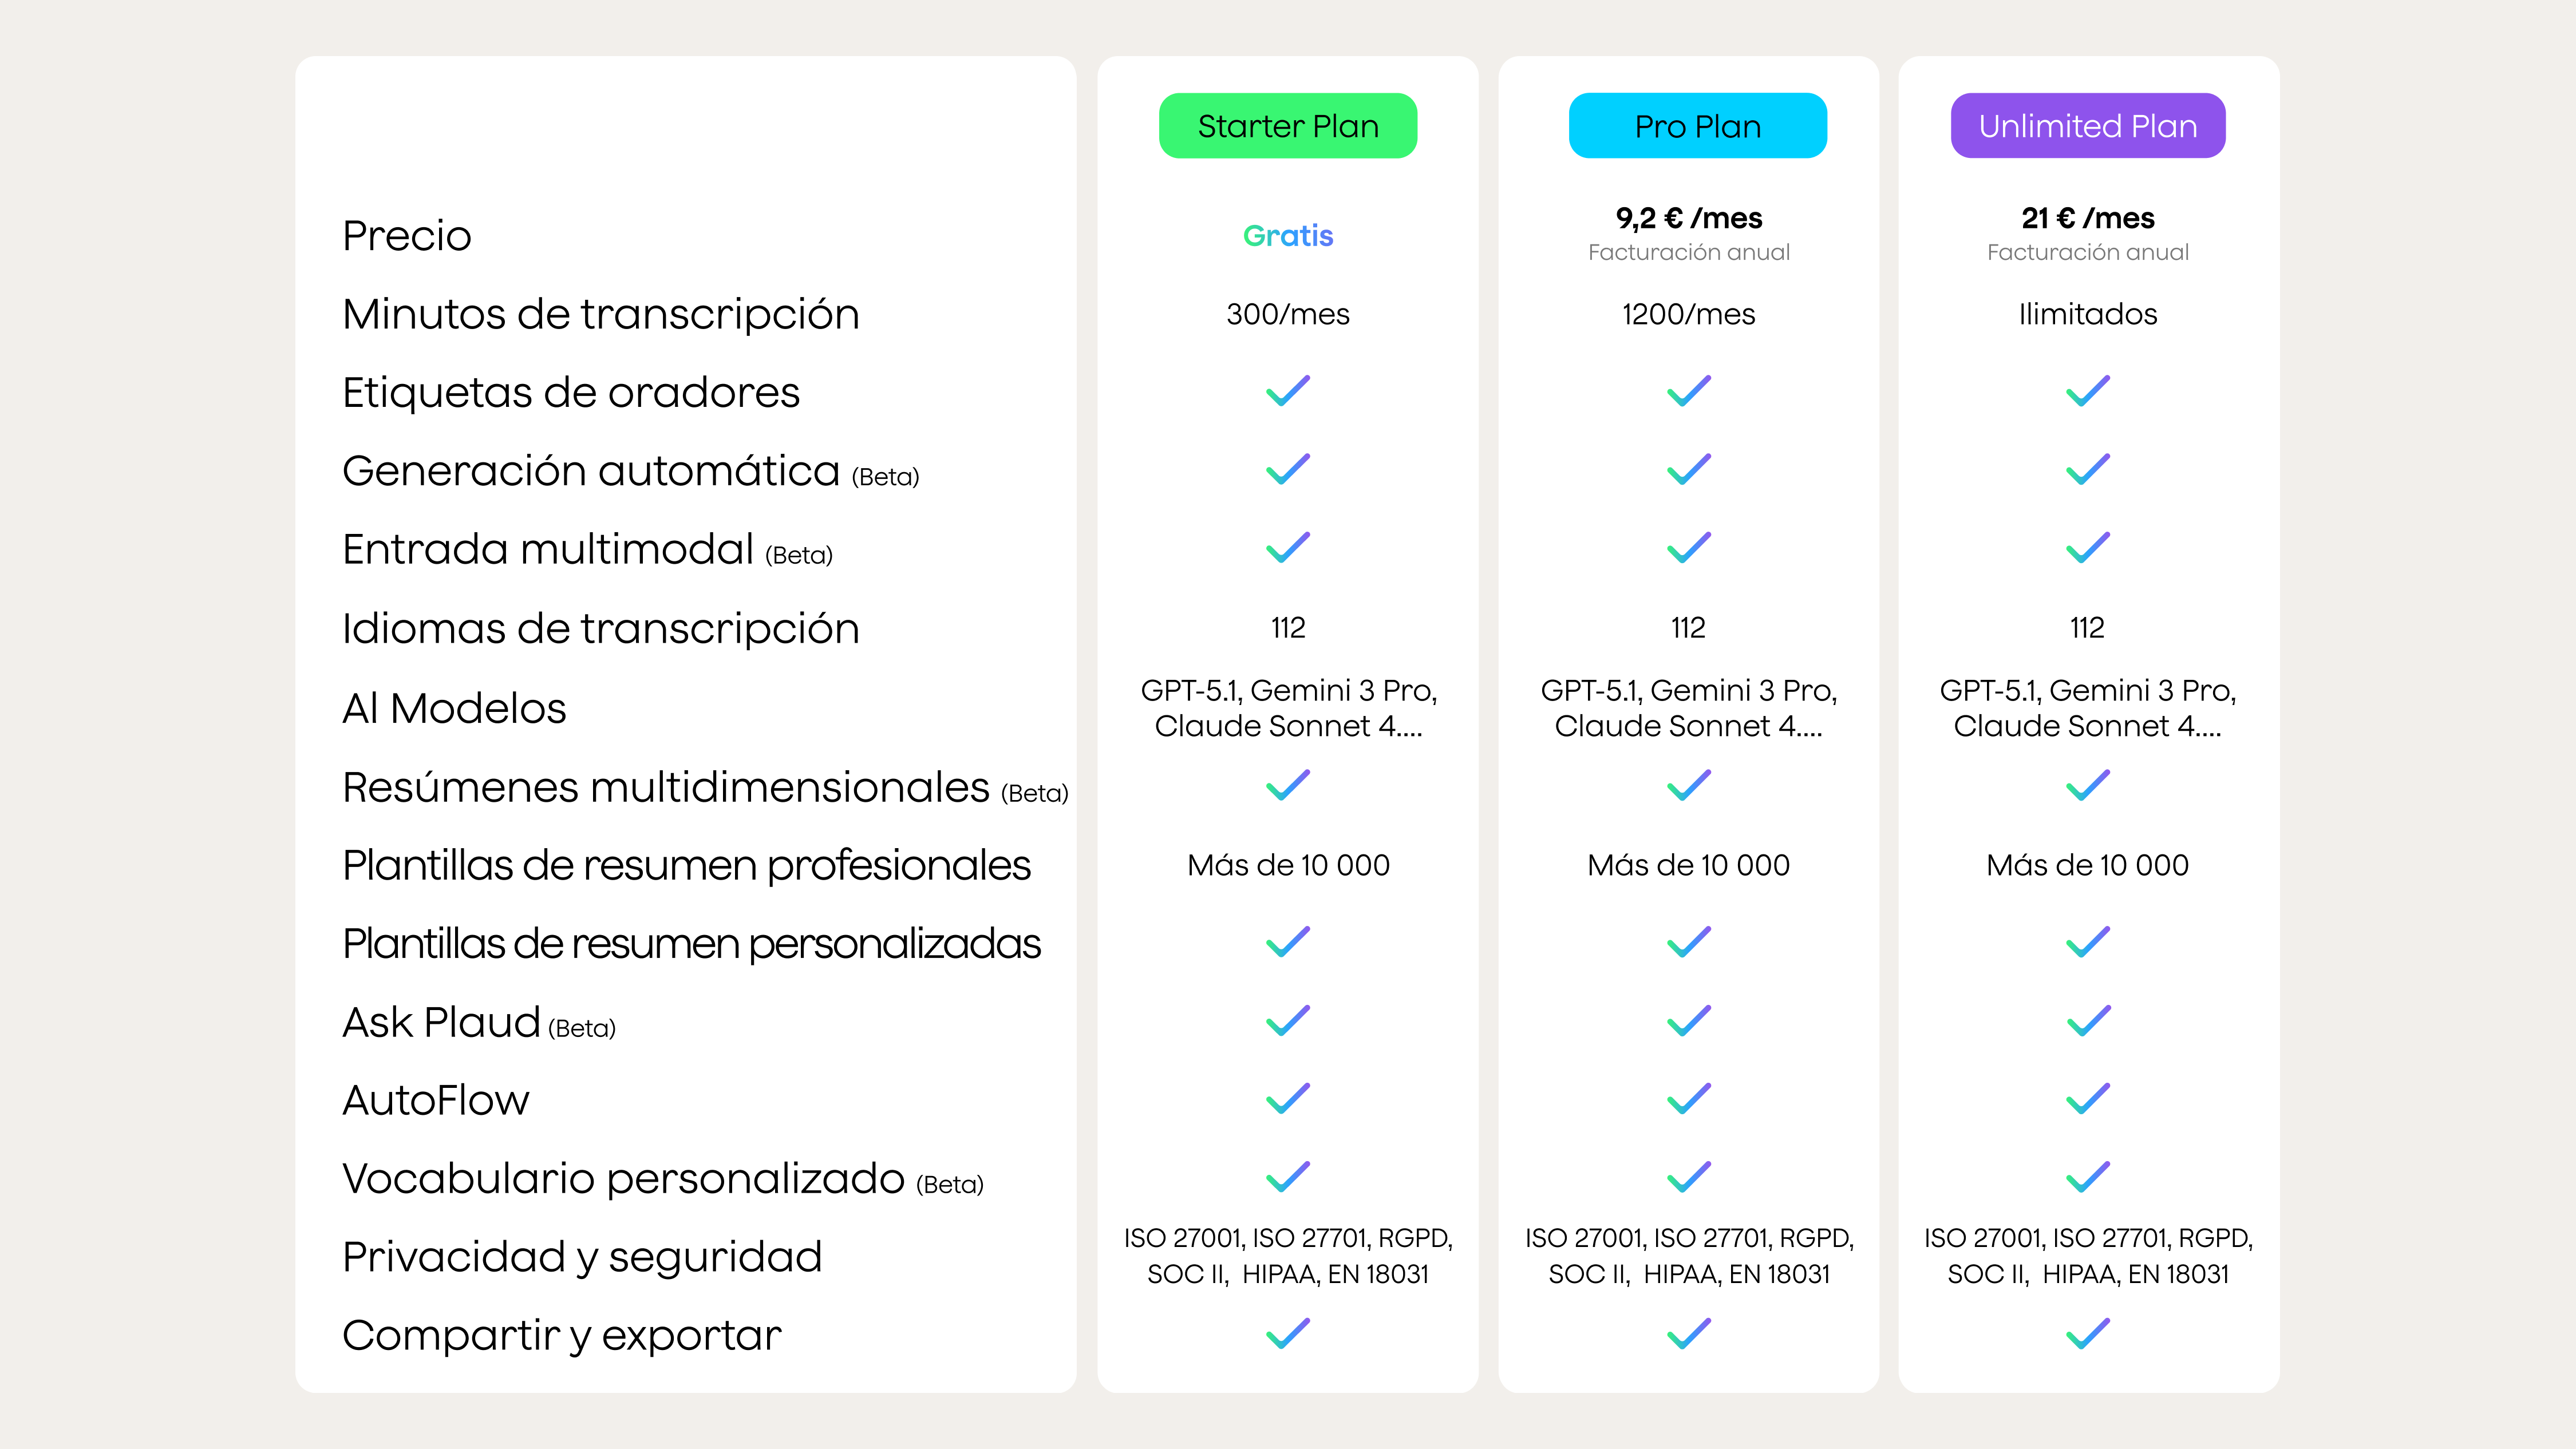The width and height of the screenshot is (2576, 1449).
Task: Click Pro Plan's Ask Plaud checkmark
Action: pos(1688,1021)
